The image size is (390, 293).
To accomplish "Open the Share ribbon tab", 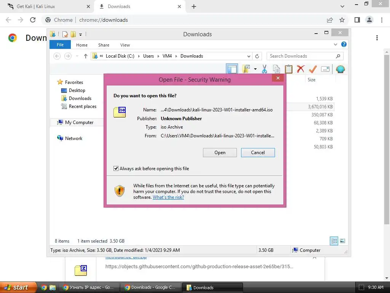I will [104, 45].
